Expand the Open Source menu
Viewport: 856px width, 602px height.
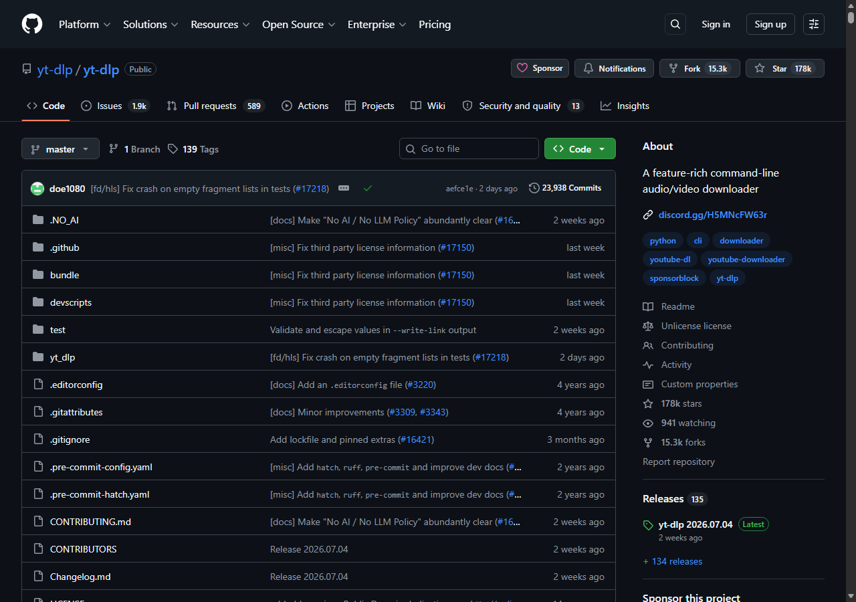point(298,24)
